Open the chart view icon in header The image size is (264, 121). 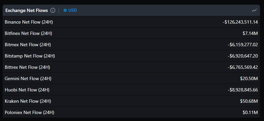click(x=254, y=10)
